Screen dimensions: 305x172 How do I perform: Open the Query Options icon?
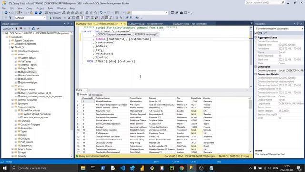(78, 18)
